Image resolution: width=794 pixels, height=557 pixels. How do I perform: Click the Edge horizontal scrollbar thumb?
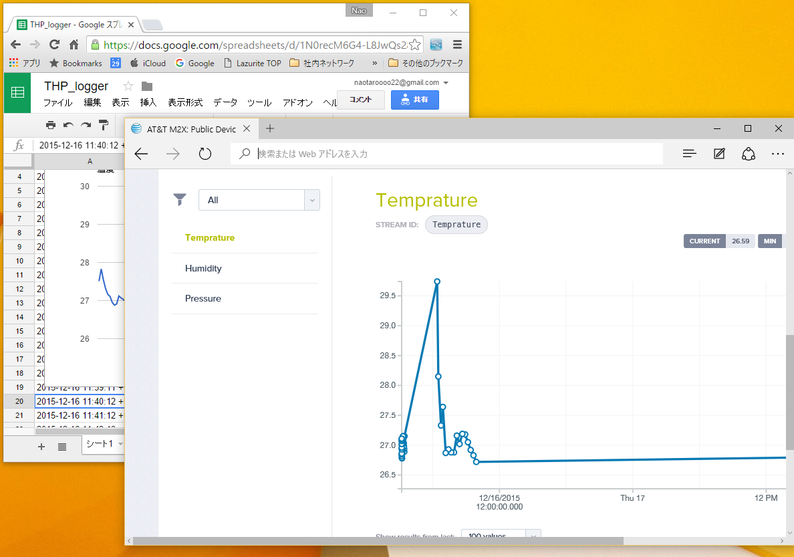(378, 541)
